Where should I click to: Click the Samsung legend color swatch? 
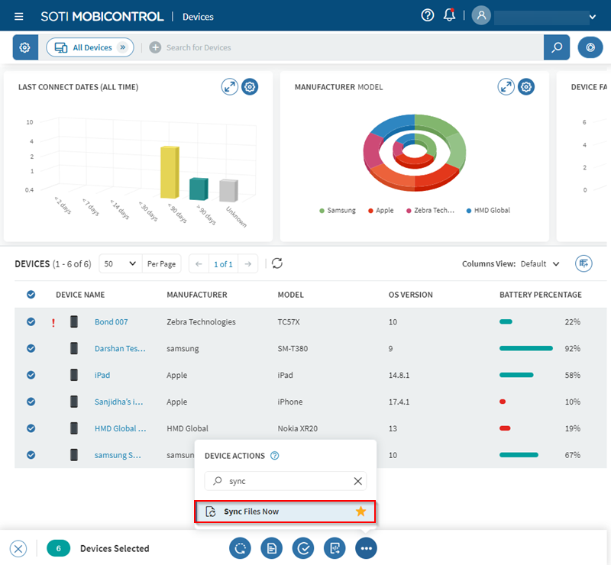[322, 211]
